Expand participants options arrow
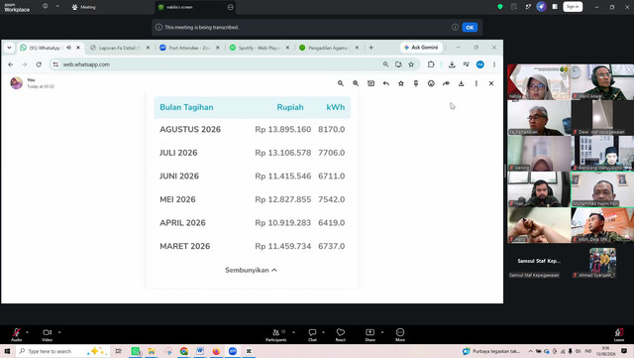Image resolution: width=634 pixels, height=358 pixels. [x=293, y=332]
